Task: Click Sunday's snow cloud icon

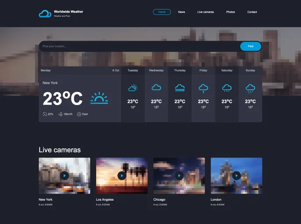Action: click(x=250, y=88)
